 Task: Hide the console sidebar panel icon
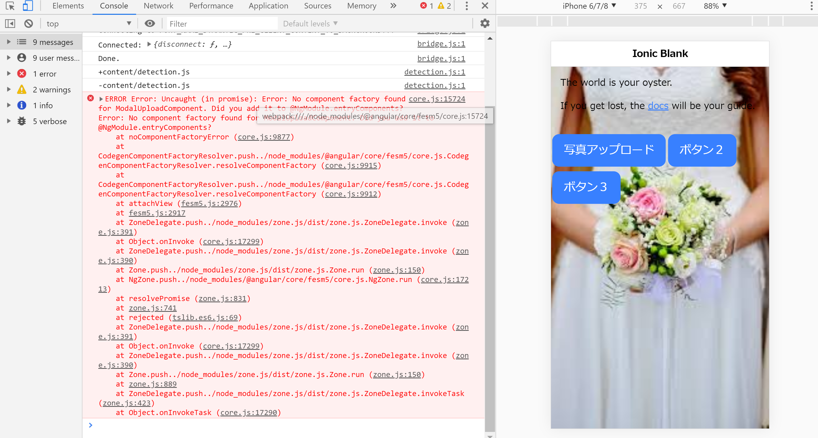[10, 23]
